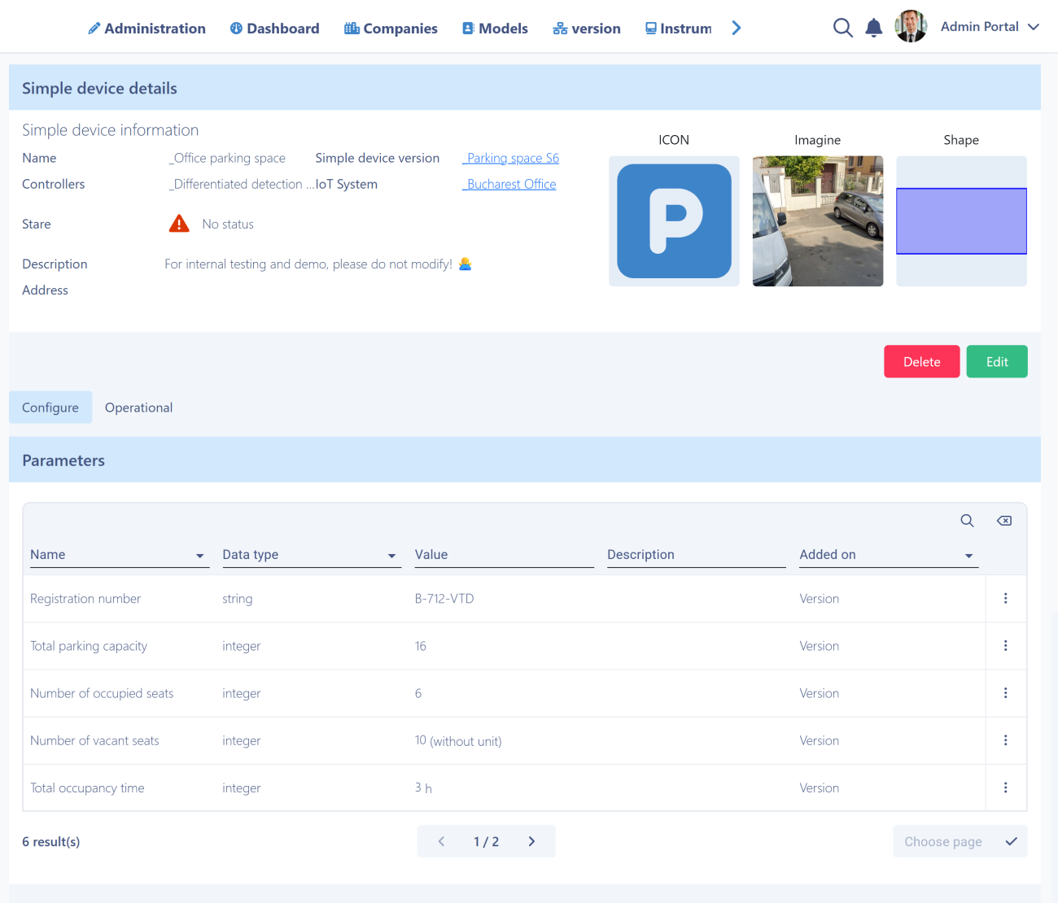
Task: Select the Companies menu icon
Action: point(352,28)
